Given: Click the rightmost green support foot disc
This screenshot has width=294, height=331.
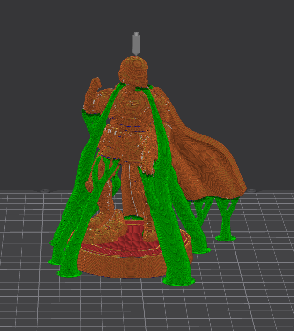Looking at the screenshot, I should [x=225, y=237].
